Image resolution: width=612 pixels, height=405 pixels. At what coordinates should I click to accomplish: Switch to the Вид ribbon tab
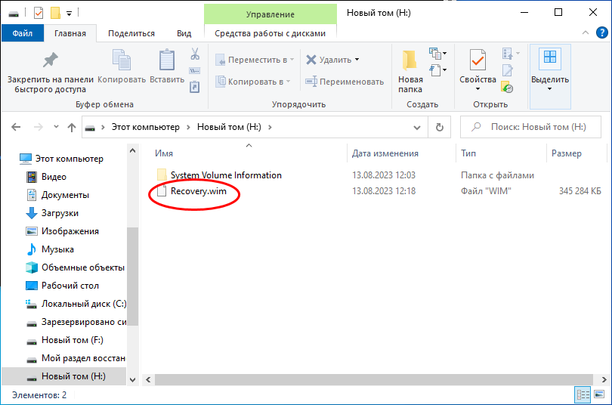click(x=184, y=33)
